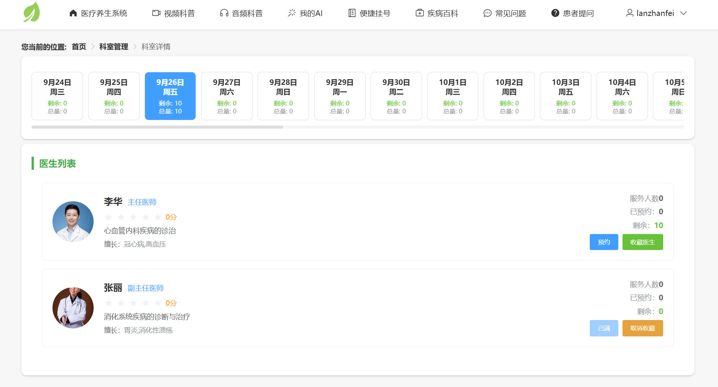Select the 9月28日 周日 date card
718x387 pixels.
[x=283, y=96]
